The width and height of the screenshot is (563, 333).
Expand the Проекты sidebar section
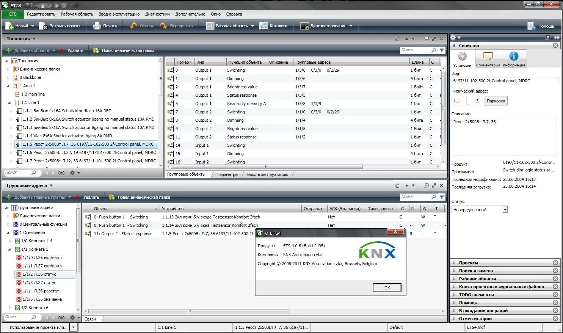tap(455, 263)
